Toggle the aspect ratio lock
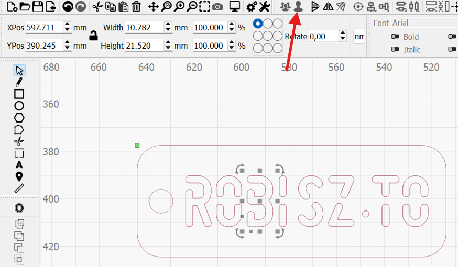Image resolution: width=458 pixels, height=267 pixels. 93,36
